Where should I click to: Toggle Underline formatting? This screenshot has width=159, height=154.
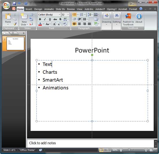tap(50, 19)
